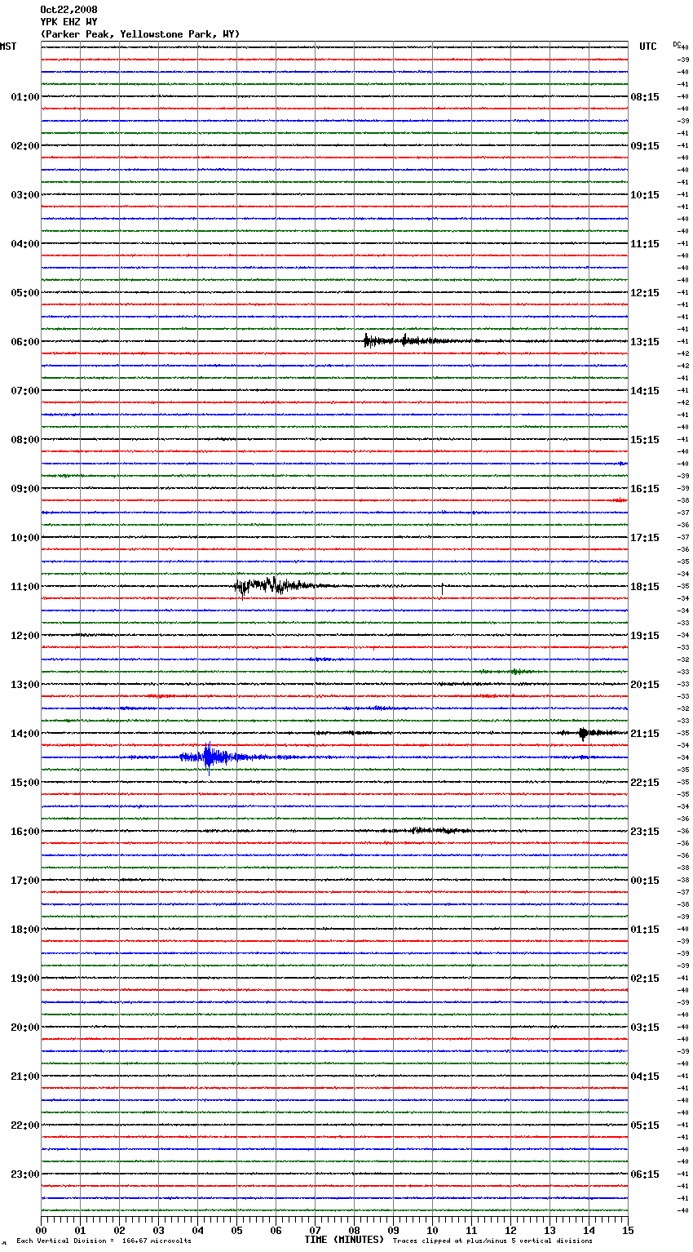Click the 23:00 MST row label

click(25, 1174)
